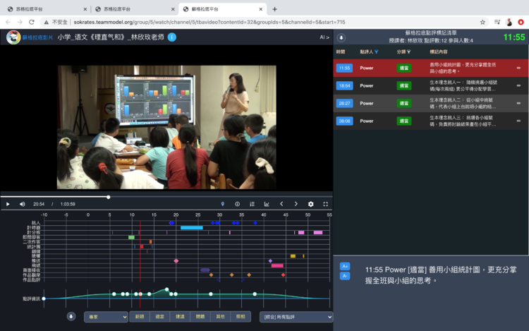
Task: Open the chart statistics icon in player bar
Action: tap(267, 204)
